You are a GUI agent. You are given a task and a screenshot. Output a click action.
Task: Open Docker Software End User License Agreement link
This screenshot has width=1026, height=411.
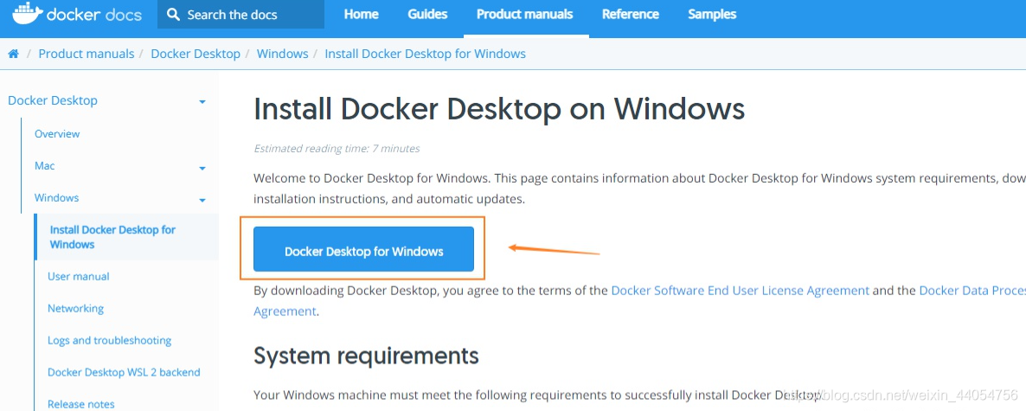(x=740, y=291)
